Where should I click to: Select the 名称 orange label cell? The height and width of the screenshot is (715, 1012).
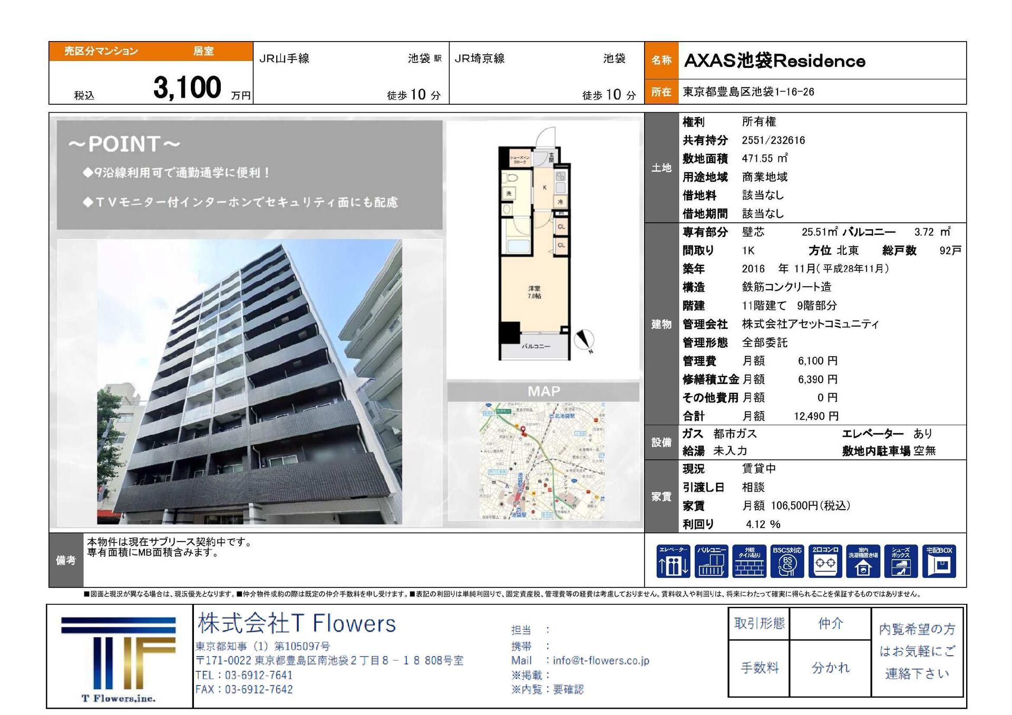[661, 60]
